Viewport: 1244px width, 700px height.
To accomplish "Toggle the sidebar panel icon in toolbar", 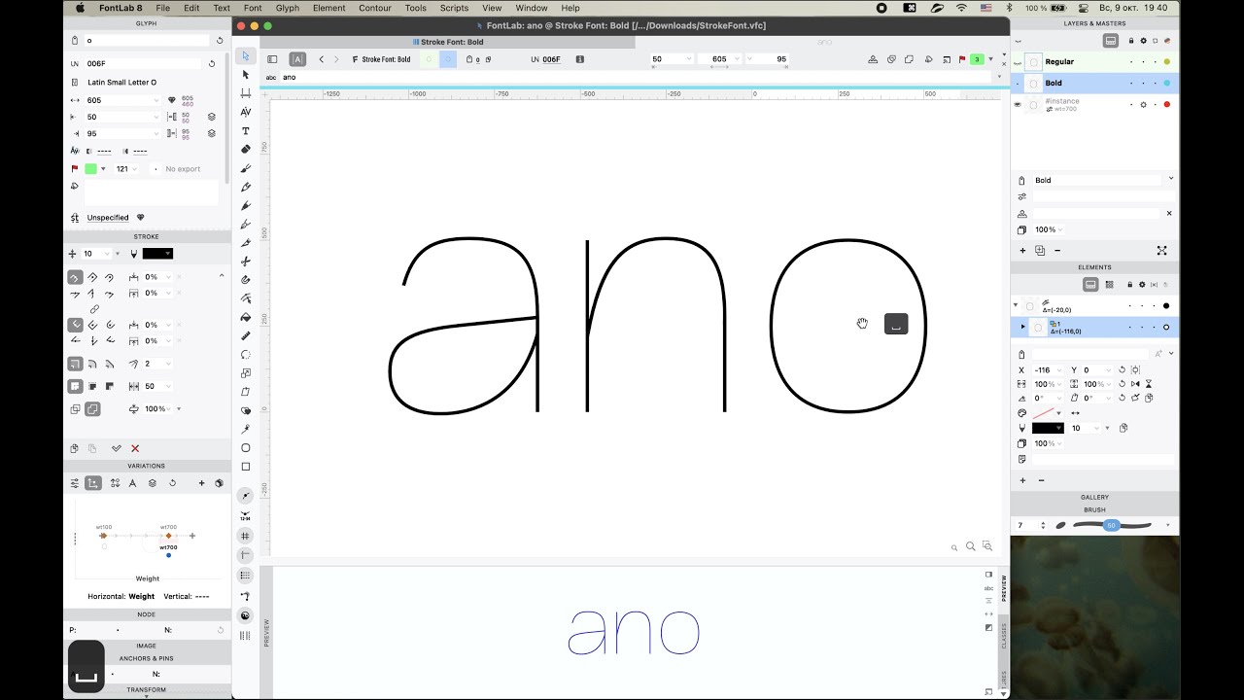I will [x=272, y=59].
